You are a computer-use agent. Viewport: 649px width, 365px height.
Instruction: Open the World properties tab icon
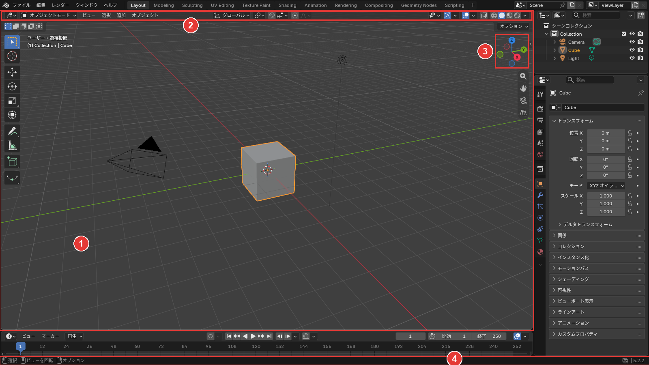(x=540, y=155)
